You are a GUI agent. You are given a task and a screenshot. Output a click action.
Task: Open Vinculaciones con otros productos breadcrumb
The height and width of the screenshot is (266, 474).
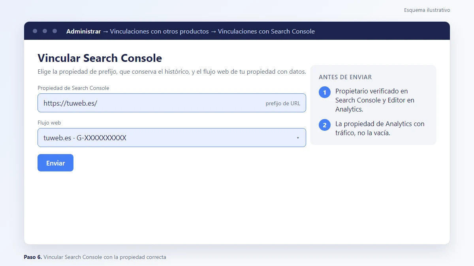pos(159,31)
